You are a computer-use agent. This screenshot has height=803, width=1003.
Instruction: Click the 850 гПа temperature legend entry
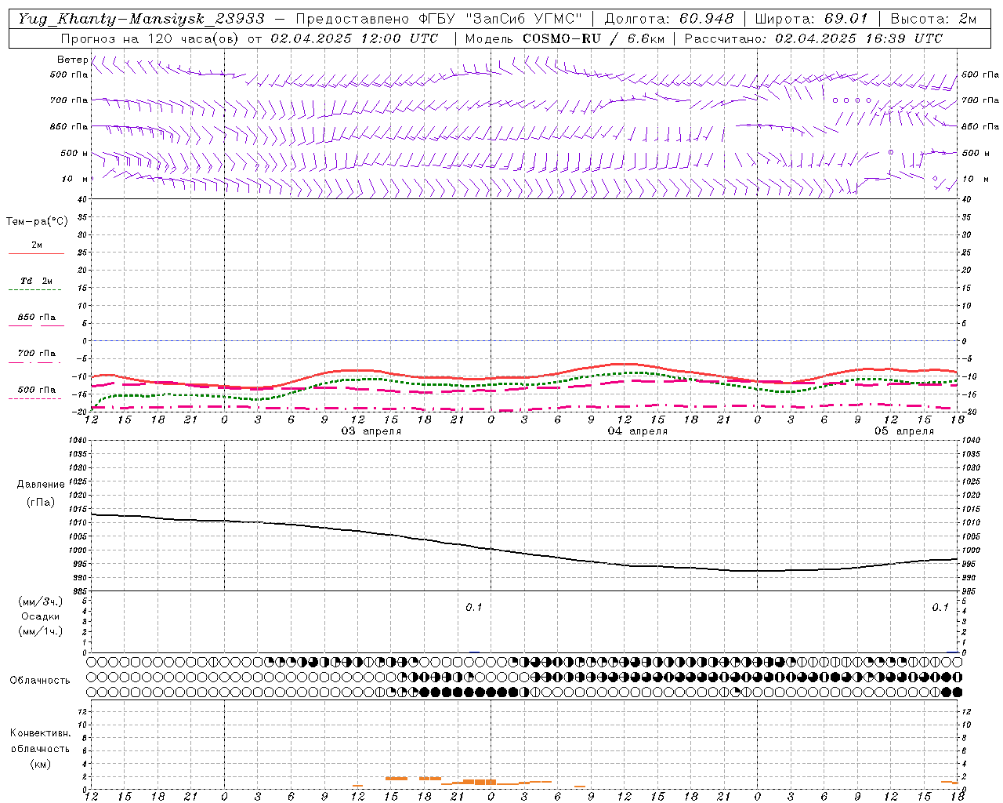tap(37, 318)
